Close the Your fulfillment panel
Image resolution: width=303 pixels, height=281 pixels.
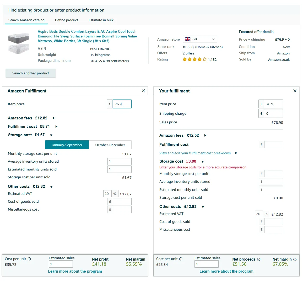point(295,91)
